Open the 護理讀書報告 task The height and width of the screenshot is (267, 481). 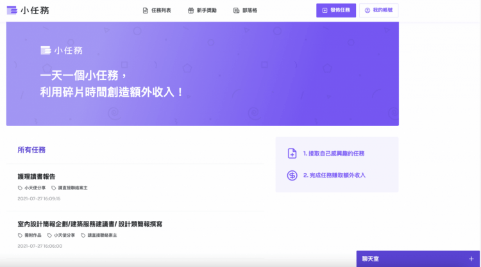point(37,176)
